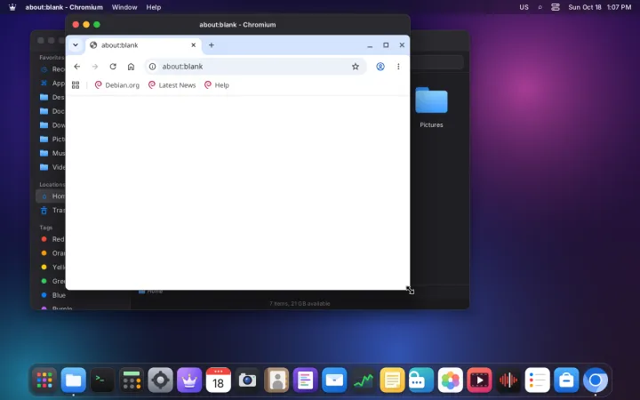The width and height of the screenshot is (640, 400).
Task: Open the purple crown app in dock
Action: [x=189, y=380]
